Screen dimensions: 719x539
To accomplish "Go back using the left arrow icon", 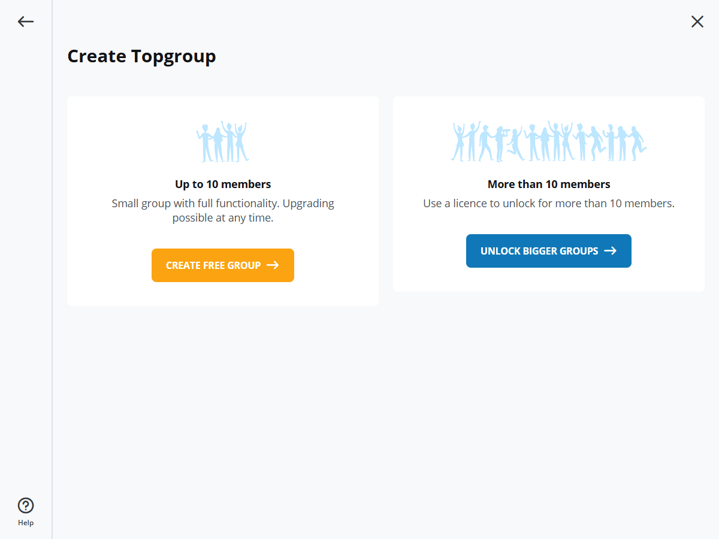I will 26,22.
